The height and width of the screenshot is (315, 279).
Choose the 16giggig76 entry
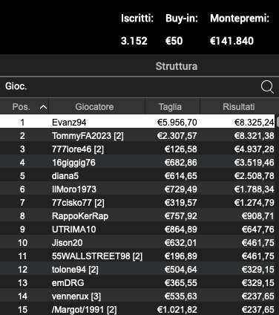click(137, 162)
